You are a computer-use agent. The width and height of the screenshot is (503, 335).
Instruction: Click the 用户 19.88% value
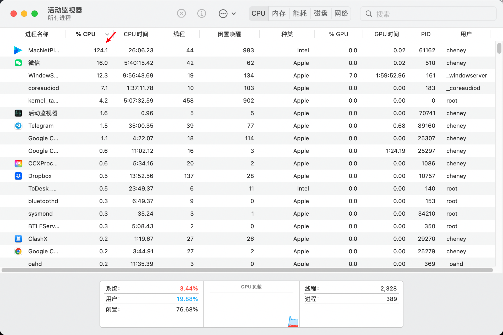tap(187, 299)
